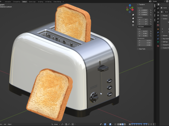Open the Object Constraints tab icon
The height and width of the screenshot is (126, 169).
coord(158,38)
